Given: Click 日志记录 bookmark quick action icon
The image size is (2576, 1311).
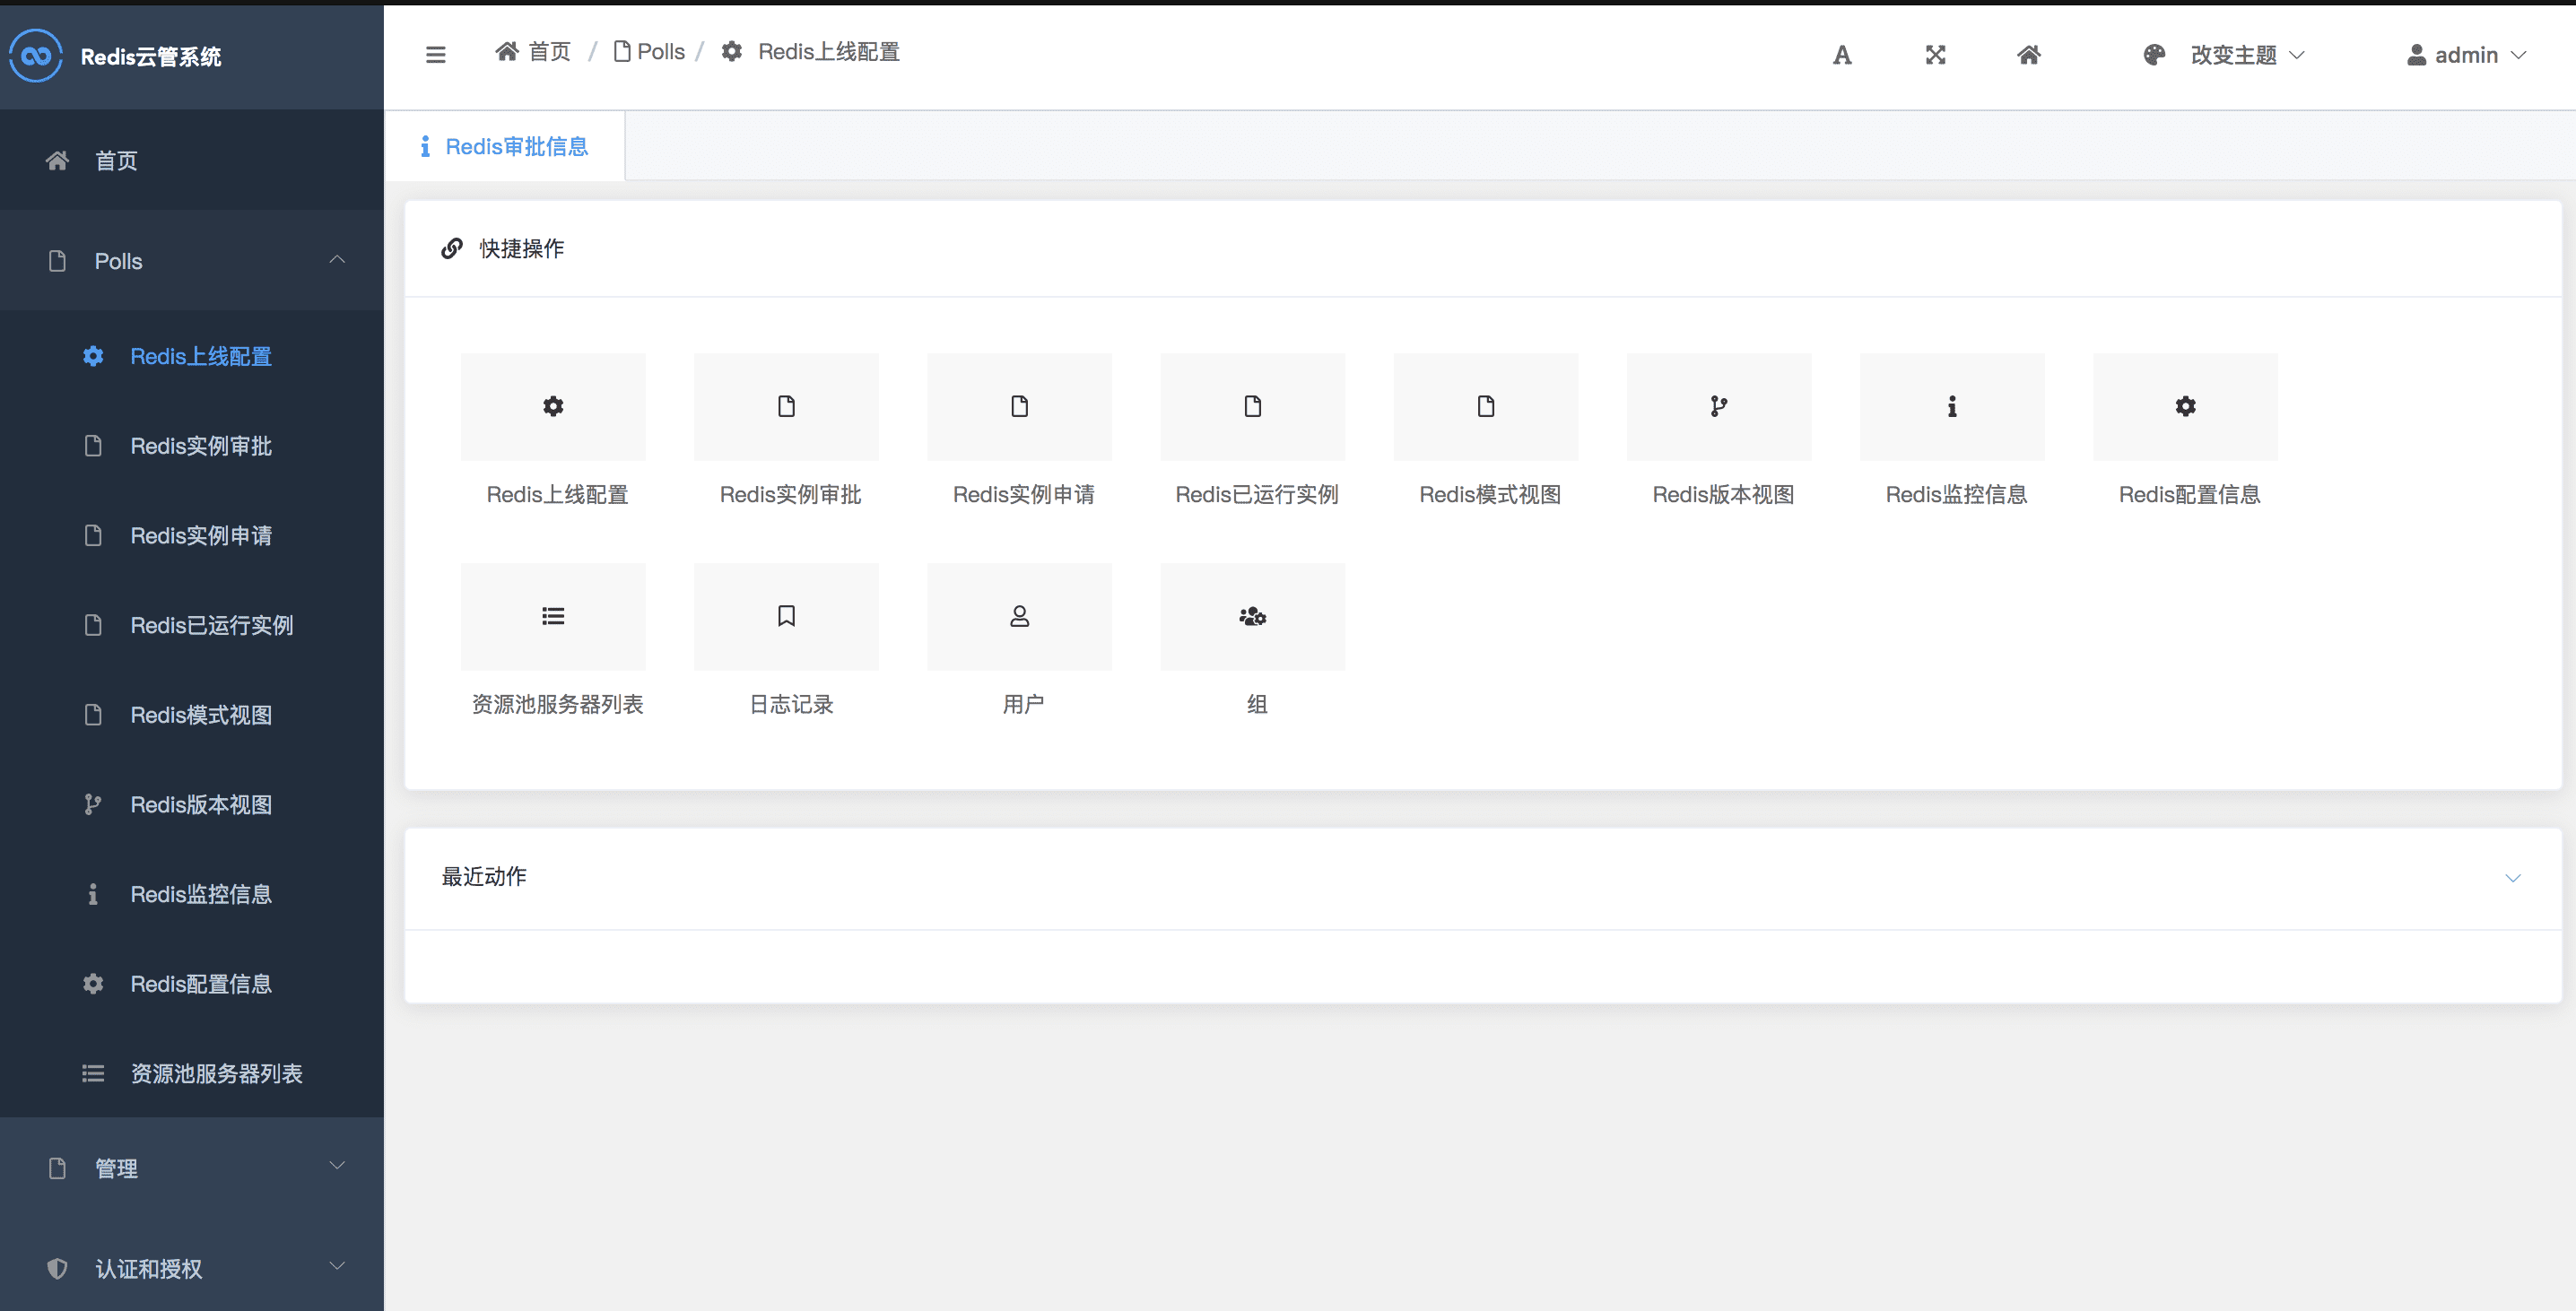Looking at the screenshot, I should 786,616.
